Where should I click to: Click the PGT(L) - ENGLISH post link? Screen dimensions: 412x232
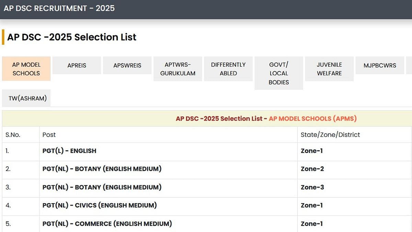tap(69, 151)
